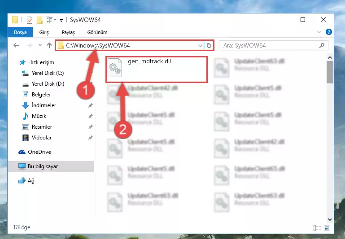Click the pin icon beside Videolar

[x=91, y=138]
